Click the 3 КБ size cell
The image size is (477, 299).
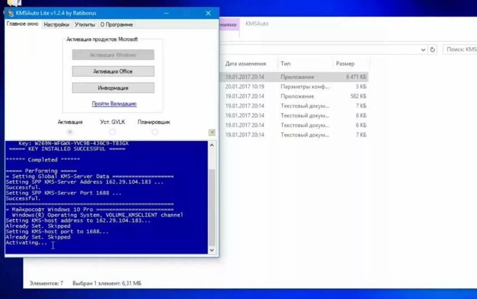click(x=361, y=87)
